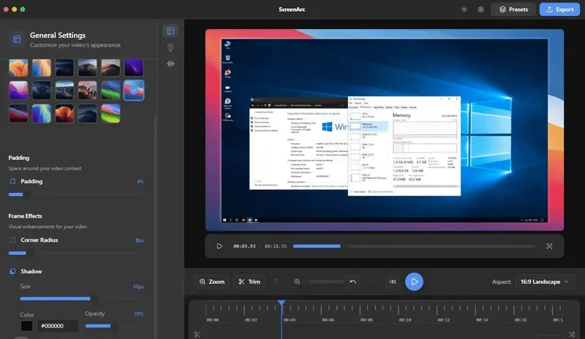Open app settings gear icon

tap(480, 9)
